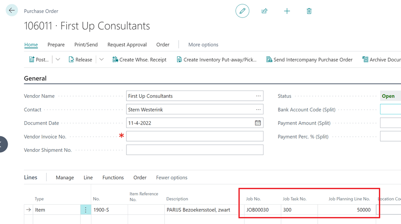Click the trash delete icon

(309, 11)
